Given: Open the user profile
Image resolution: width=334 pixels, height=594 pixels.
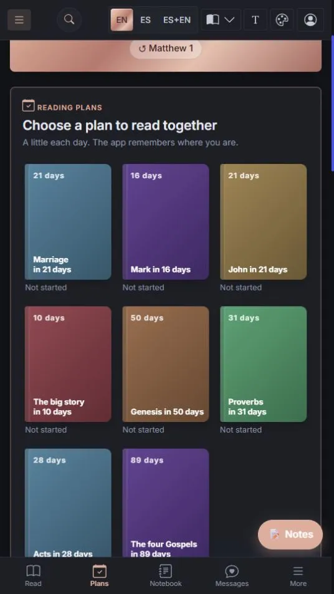Looking at the screenshot, I should [x=310, y=20].
